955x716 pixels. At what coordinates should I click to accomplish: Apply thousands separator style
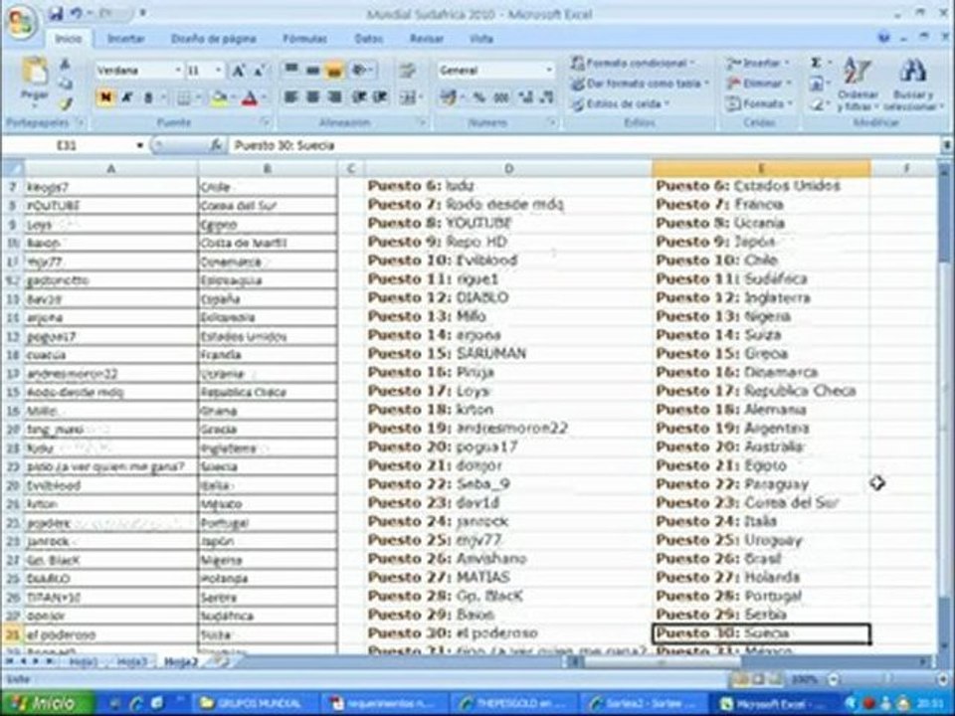[x=501, y=96]
